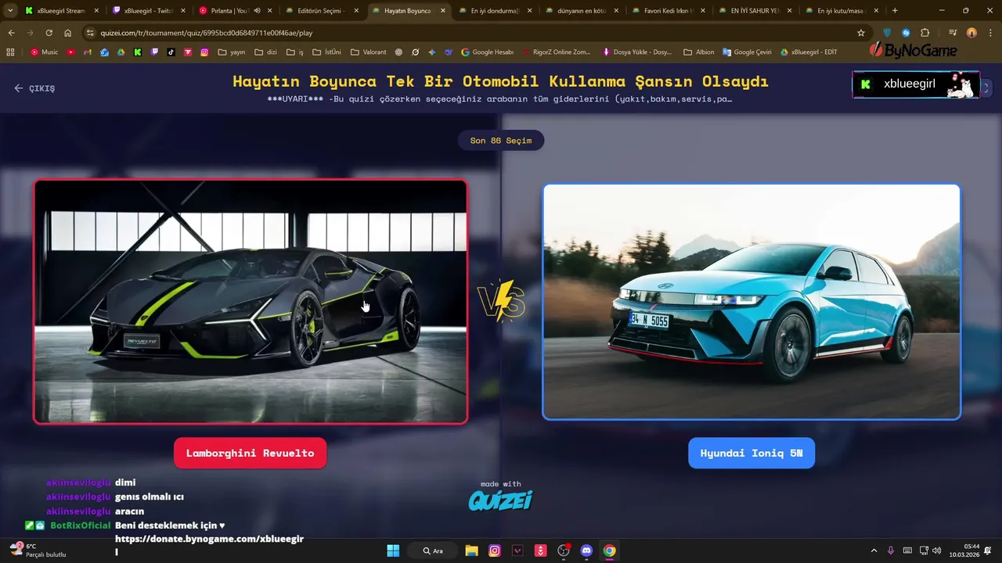Open the iş bookmarks folder
This screenshot has width=1002, height=563.
coord(295,52)
